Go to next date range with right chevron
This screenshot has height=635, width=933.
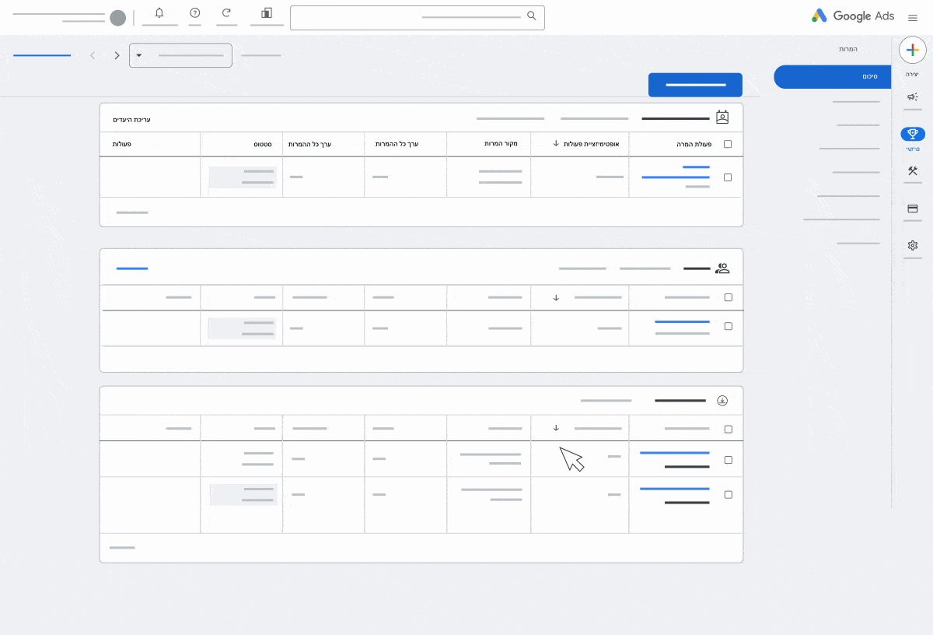(117, 55)
